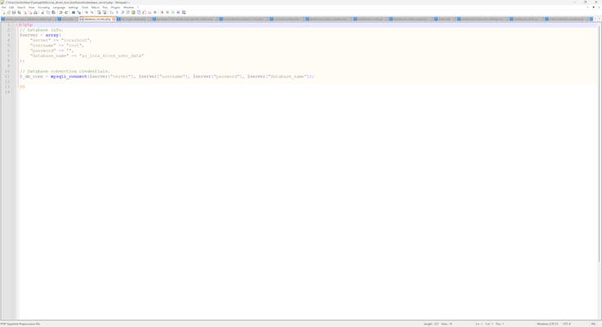The height and width of the screenshot is (327, 602).
Task: Click the Playback macro icon
Action: [x=172, y=12]
